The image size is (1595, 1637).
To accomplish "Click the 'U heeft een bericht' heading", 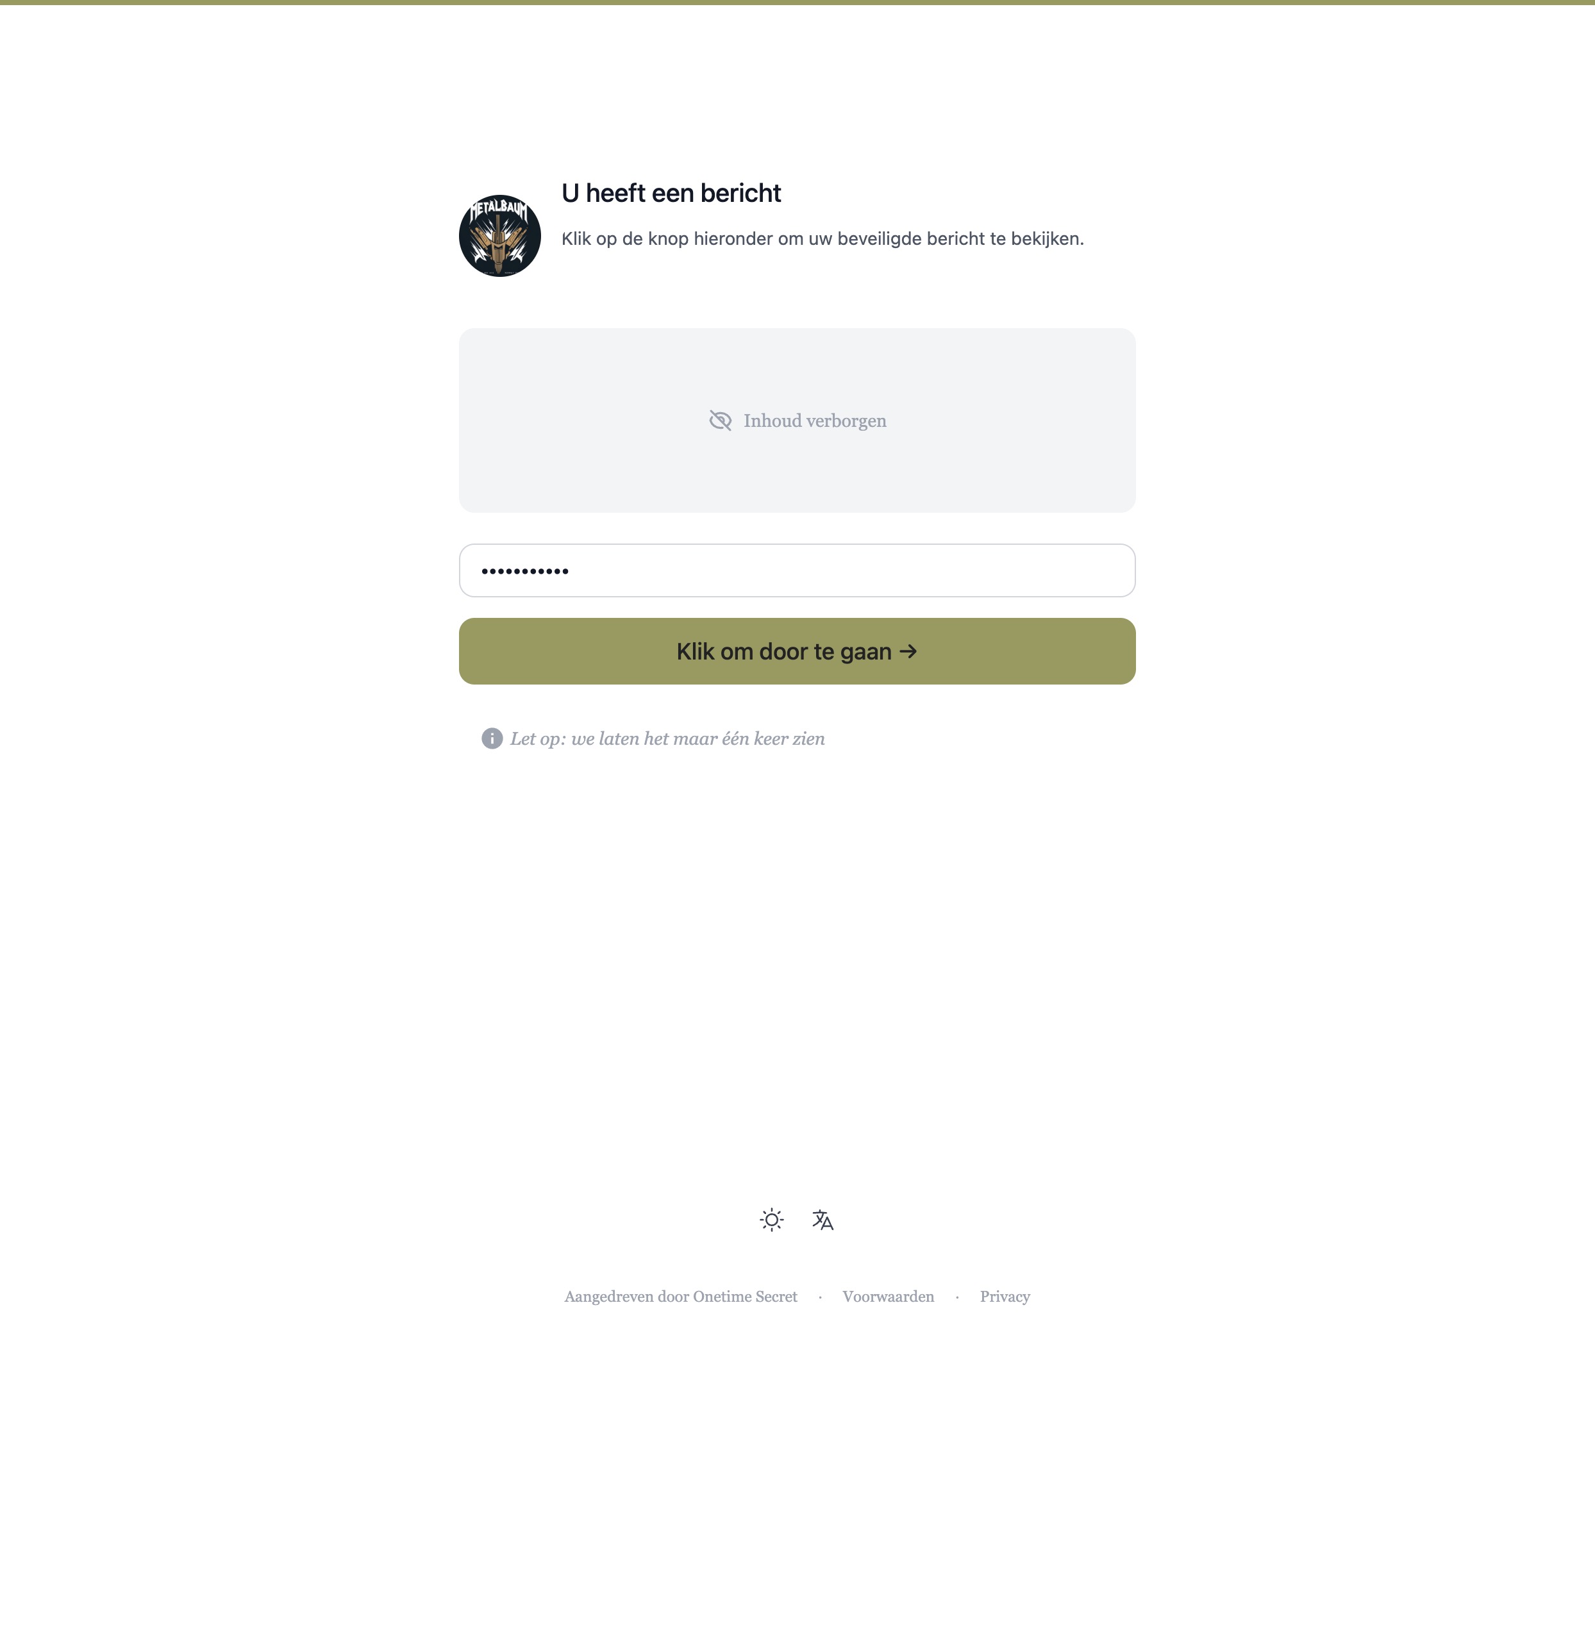I will [x=671, y=194].
